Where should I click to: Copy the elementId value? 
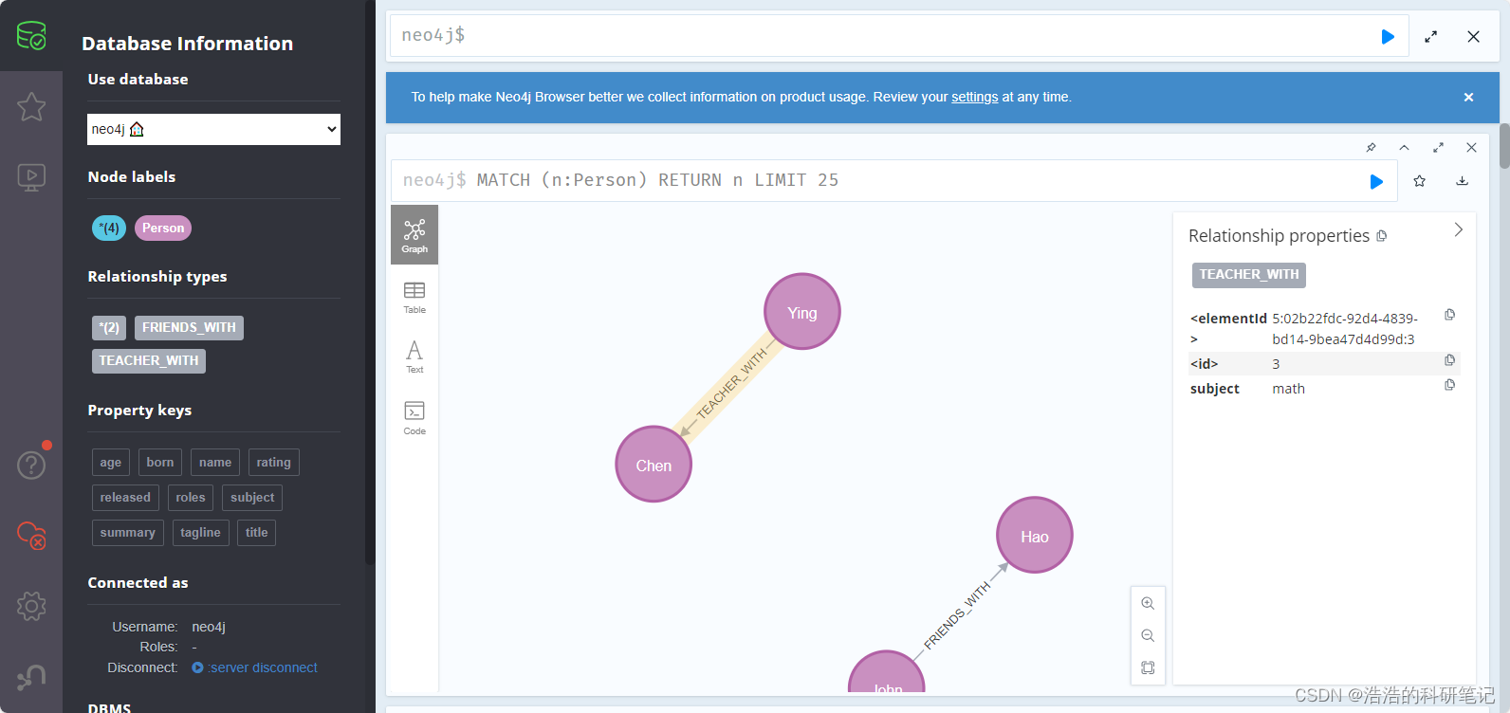click(x=1449, y=315)
